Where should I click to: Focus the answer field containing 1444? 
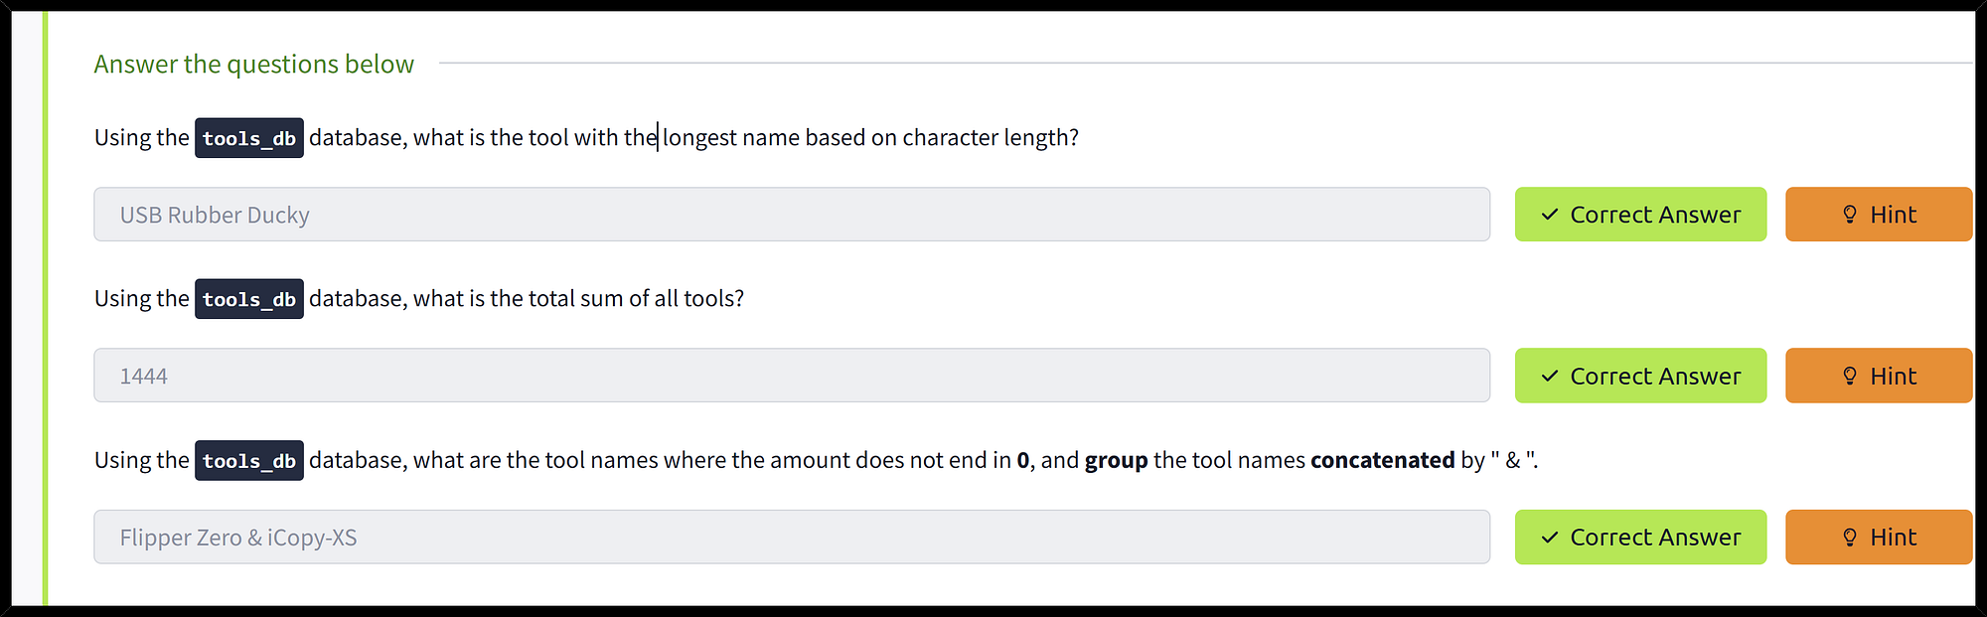click(792, 376)
